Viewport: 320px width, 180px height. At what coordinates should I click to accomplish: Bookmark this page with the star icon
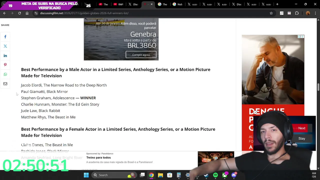coord(271,13)
